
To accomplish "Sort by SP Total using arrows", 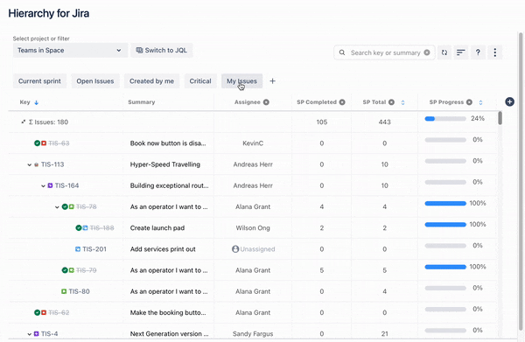I will click(x=402, y=102).
